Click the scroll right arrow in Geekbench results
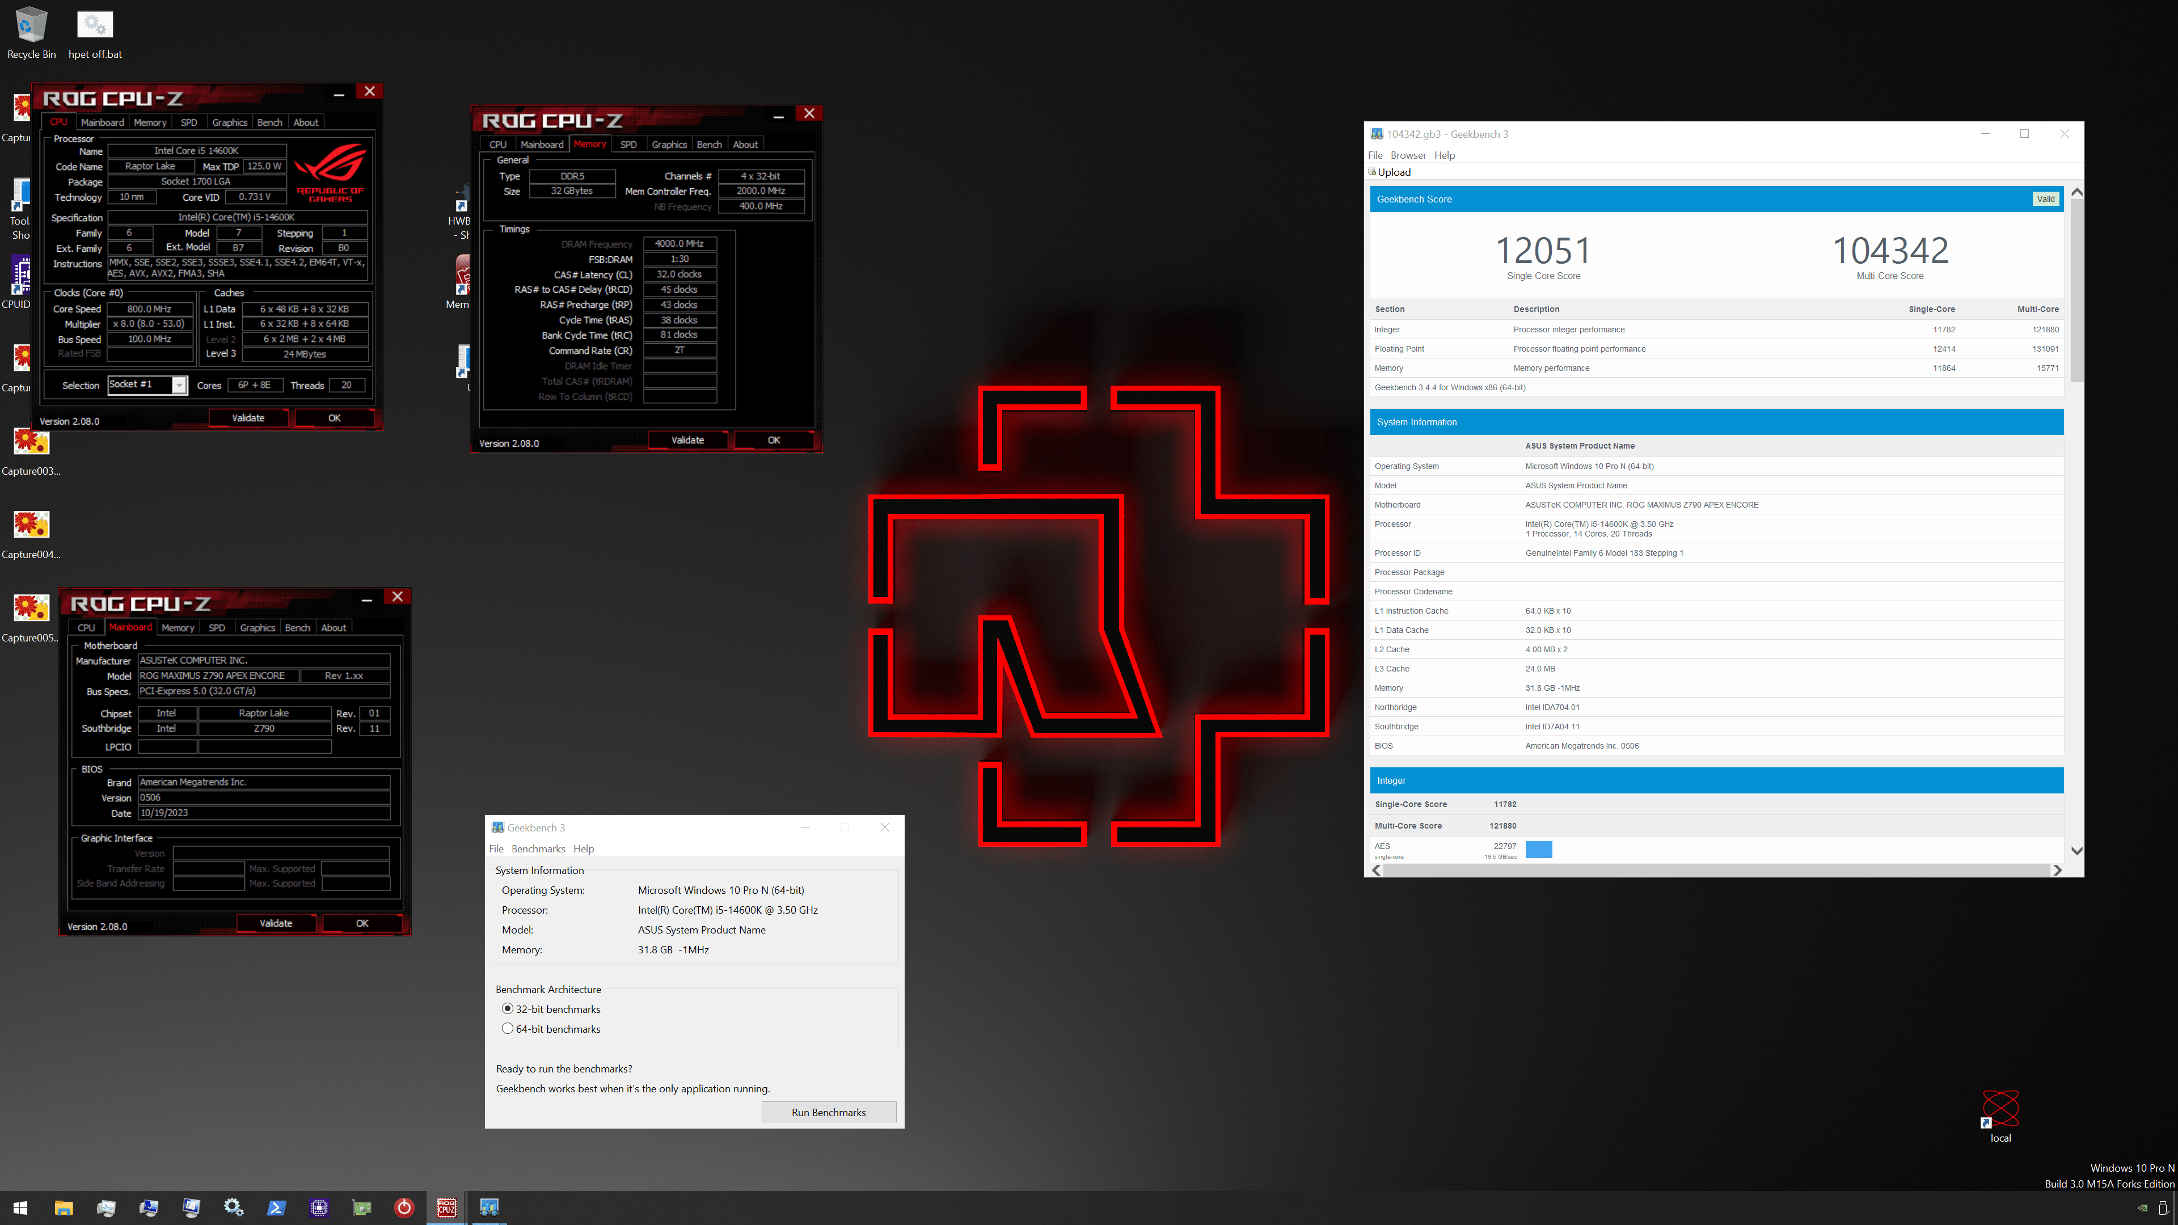The image size is (2178, 1225). [x=2057, y=870]
